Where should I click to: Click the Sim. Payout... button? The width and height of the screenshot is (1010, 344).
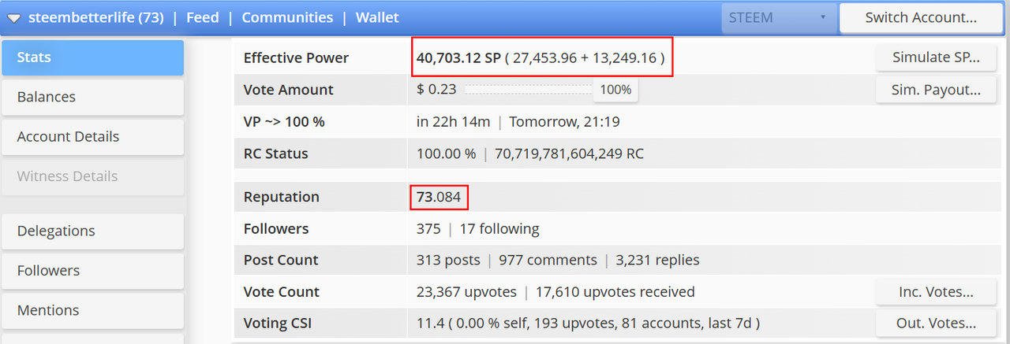(936, 90)
